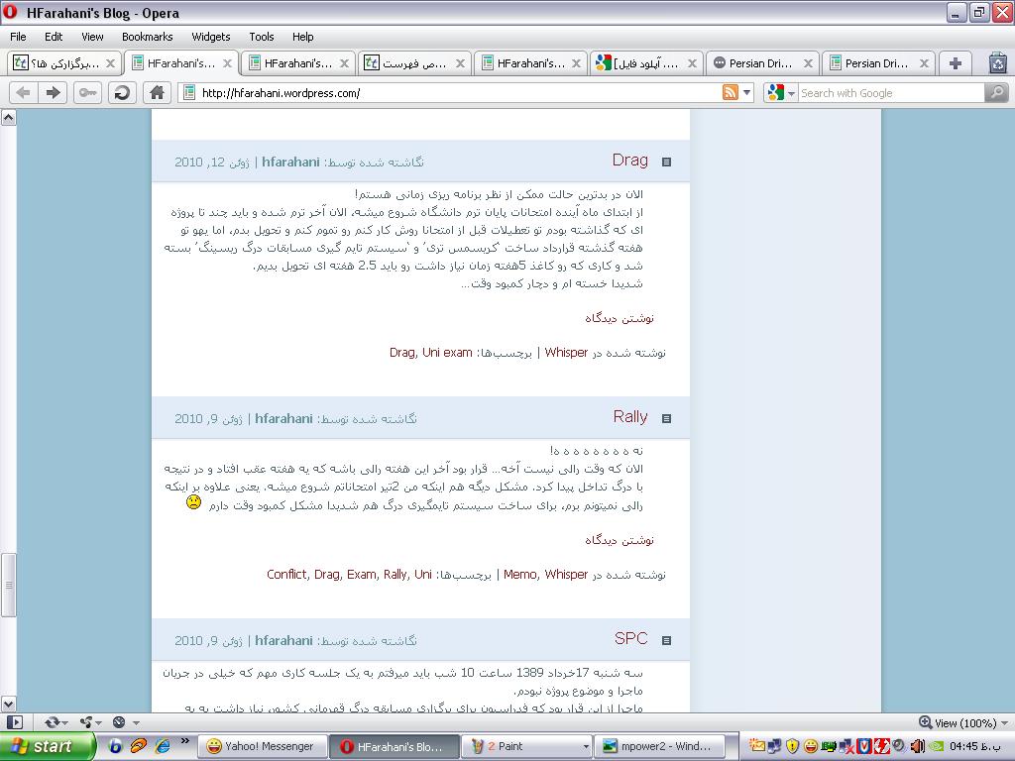Open the closed tabs trash icon
Image resolution: width=1015 pixels, height=761 pixels.
(x=997, y=63)
